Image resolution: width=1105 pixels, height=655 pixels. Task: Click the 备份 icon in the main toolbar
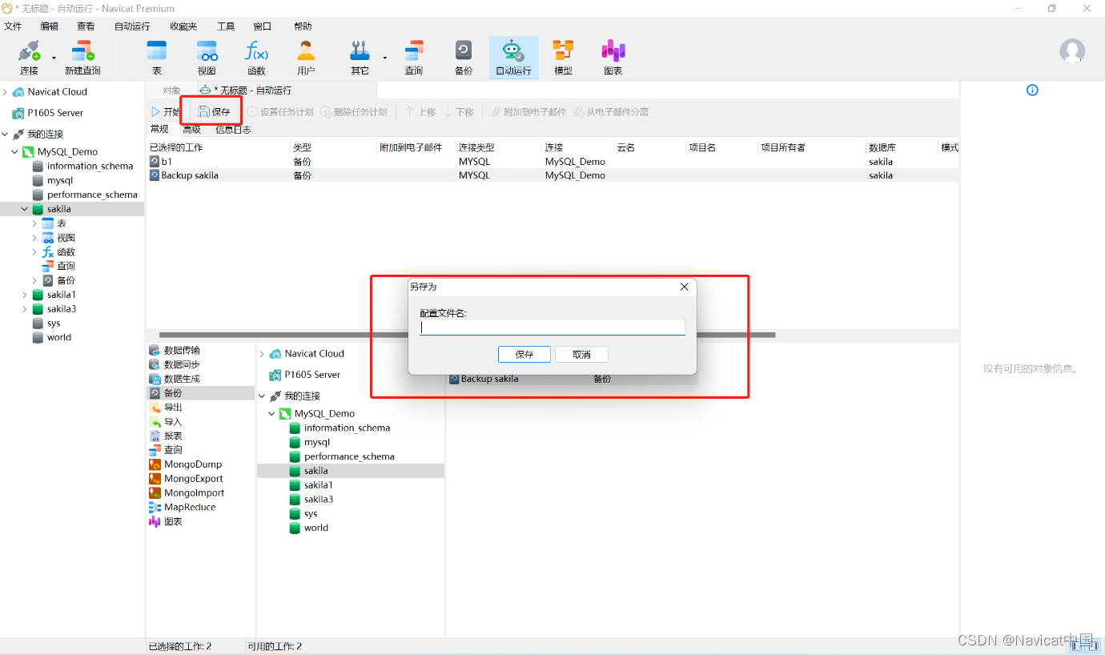coord(464,58)
